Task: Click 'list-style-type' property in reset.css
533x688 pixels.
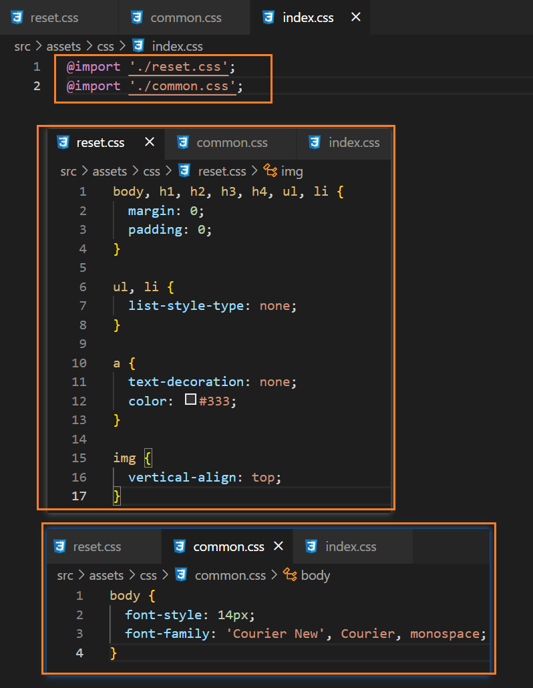Action: pos(186,306)
